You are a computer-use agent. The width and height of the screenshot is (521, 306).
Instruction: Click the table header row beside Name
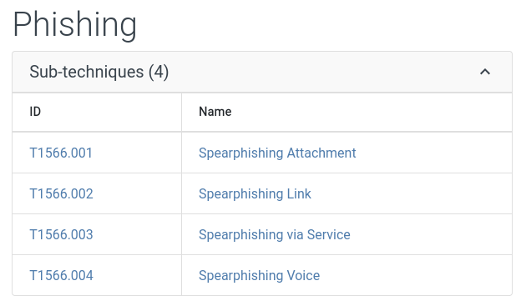tap(366, 112)
